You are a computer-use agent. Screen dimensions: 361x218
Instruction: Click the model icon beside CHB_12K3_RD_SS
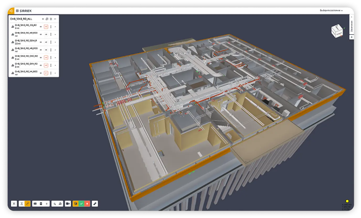pos(12,27)
